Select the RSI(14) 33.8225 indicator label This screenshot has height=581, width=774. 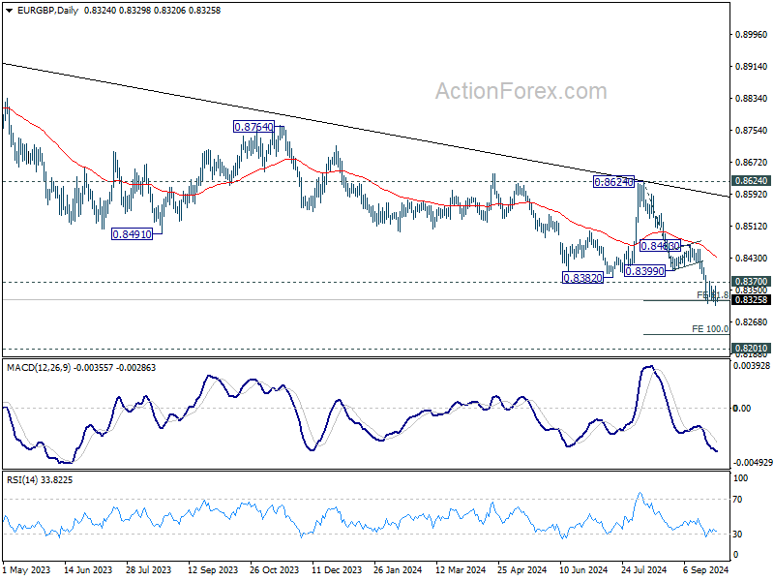(x=40, y=479)
